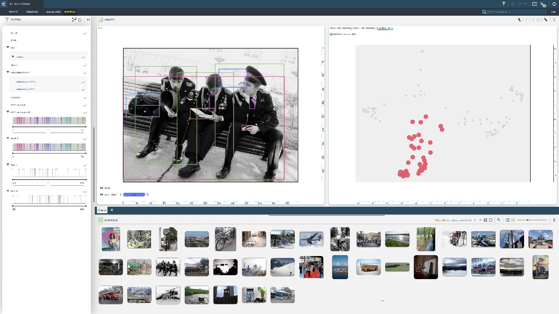Viewport: 559px width, 314px height.
Task: Click the reset filters circular arrow icon
Action: (80, 20)
